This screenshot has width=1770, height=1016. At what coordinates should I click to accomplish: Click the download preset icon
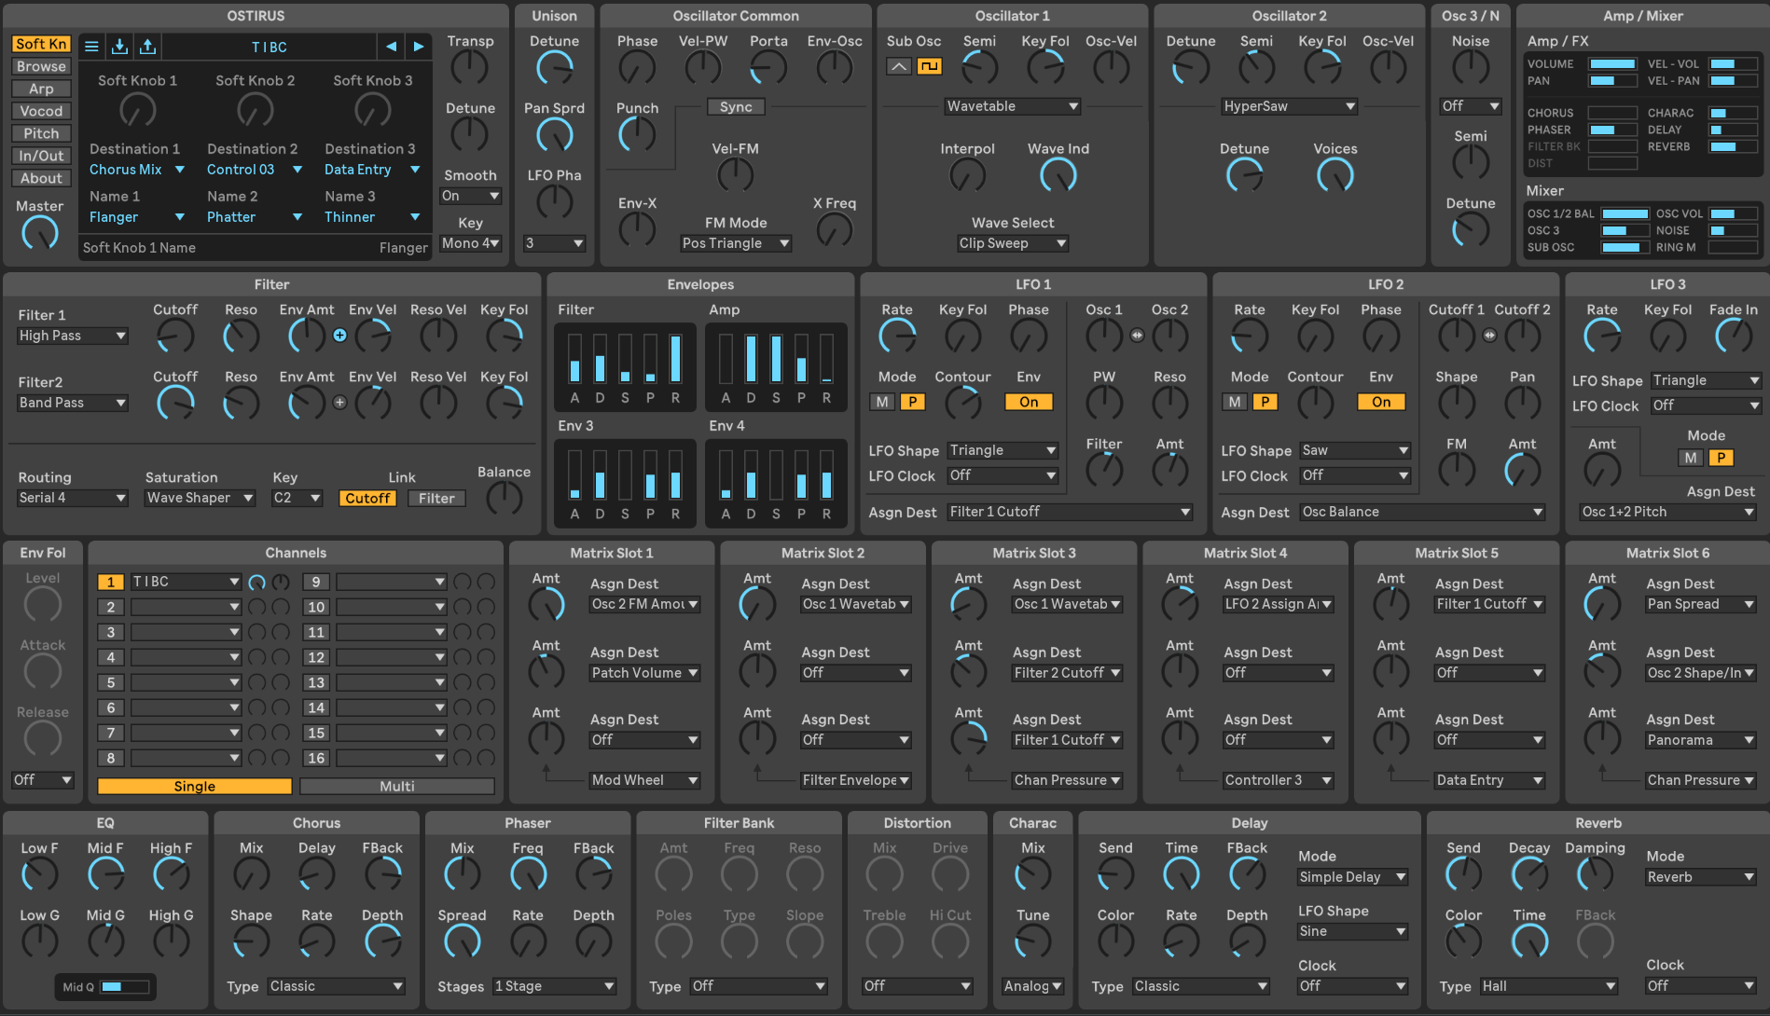coord(119,47)
